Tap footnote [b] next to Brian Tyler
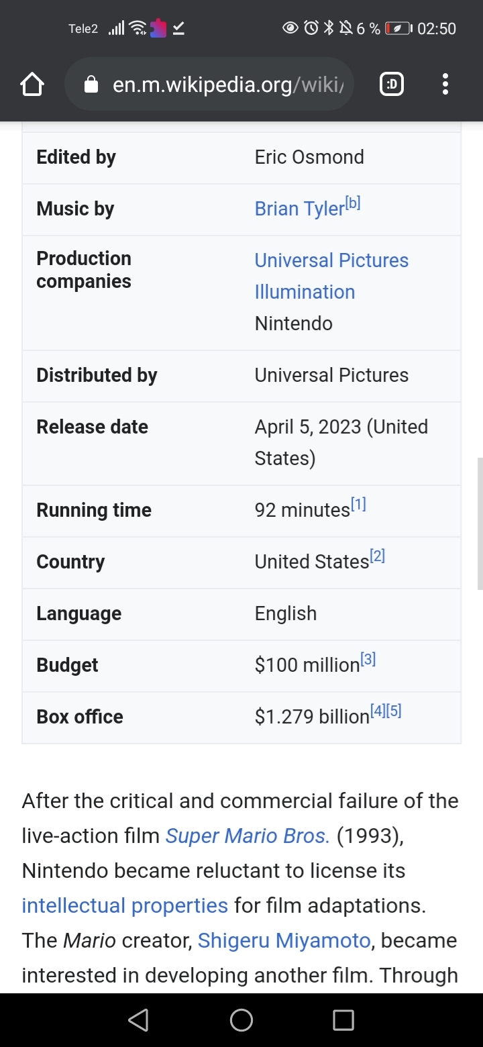 (x=353, y=203)
